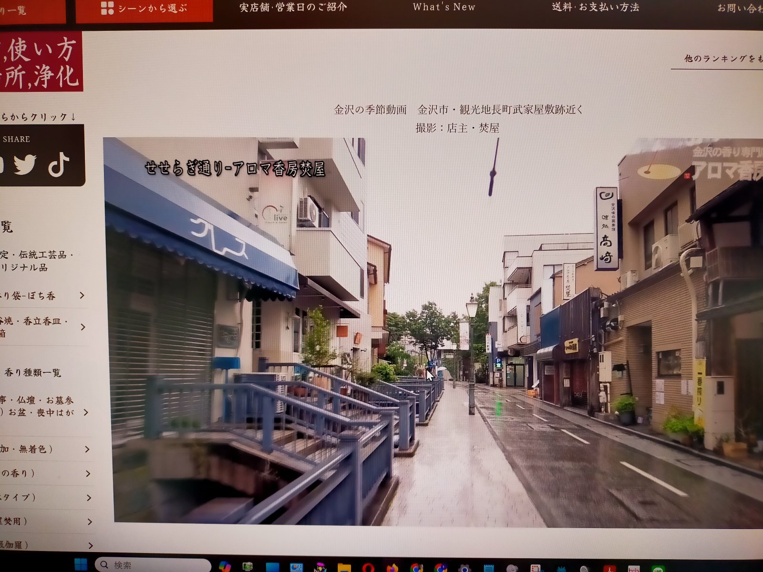Open the TikTok share icon
Screen dimensions: 763x572
pos(59,165)
